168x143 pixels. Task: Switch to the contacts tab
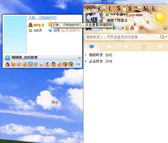(x=91, y=47)
